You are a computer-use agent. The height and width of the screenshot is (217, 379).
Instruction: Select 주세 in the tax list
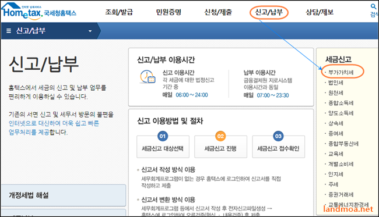pyautogui.click(x=334, y=184)
